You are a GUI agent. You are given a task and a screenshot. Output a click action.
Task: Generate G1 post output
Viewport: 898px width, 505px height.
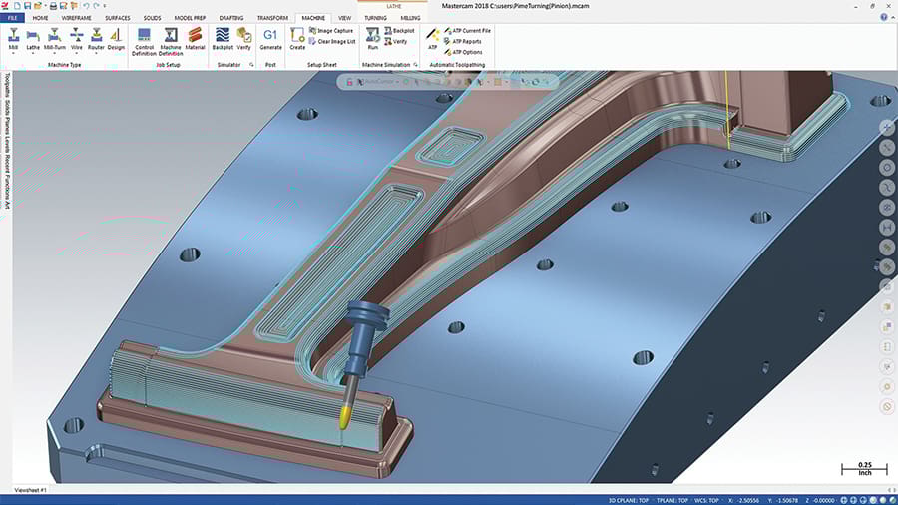tap(270, 38)
